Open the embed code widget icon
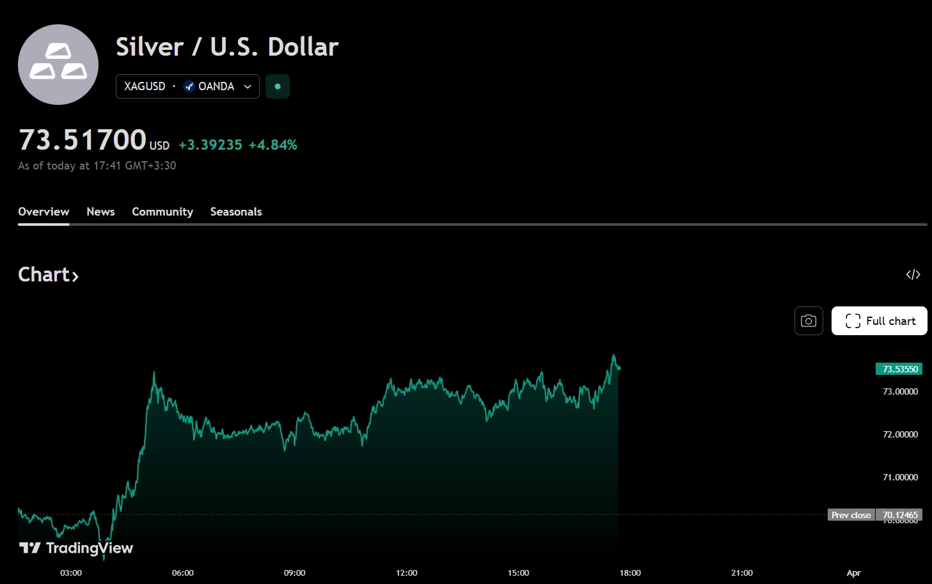 click(x=913, y=274)
